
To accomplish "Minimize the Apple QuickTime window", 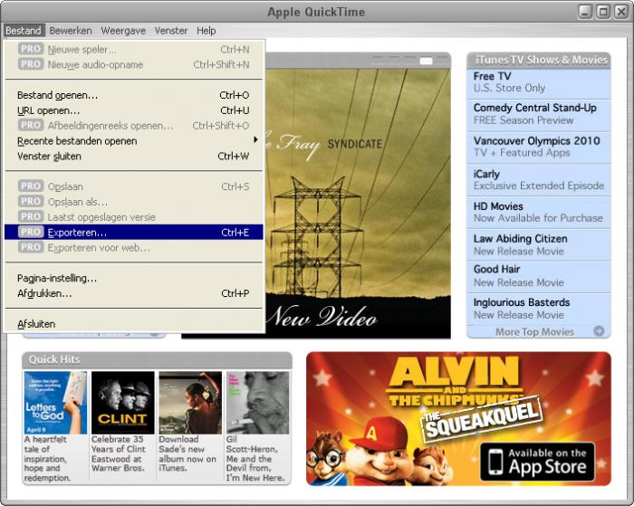I will click(x=585, y=12).
